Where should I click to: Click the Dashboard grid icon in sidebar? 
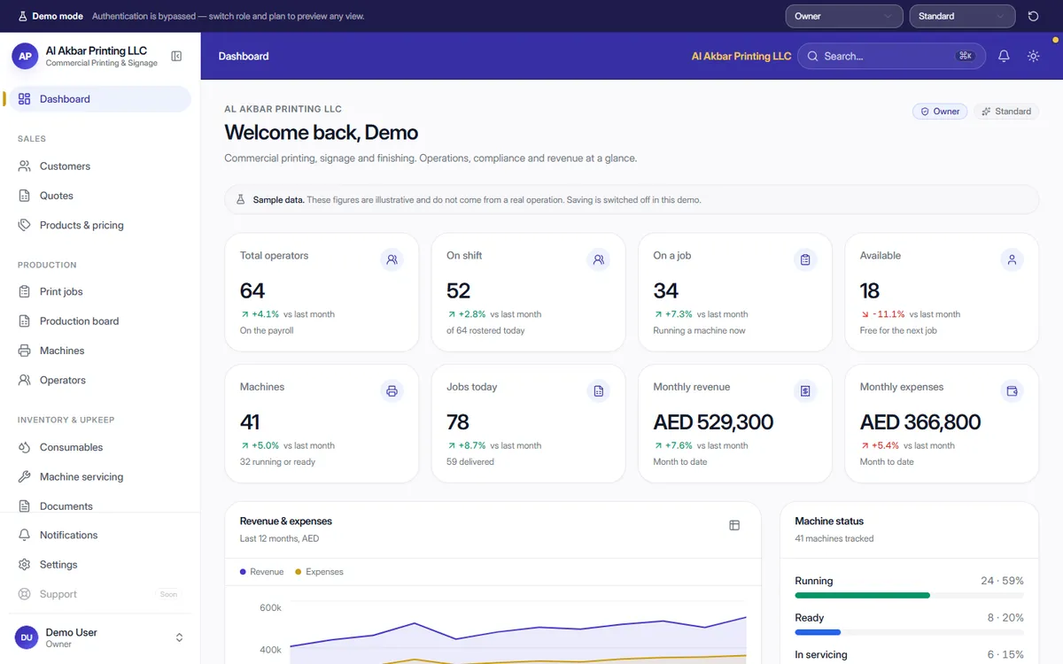(x=24, y=99)
